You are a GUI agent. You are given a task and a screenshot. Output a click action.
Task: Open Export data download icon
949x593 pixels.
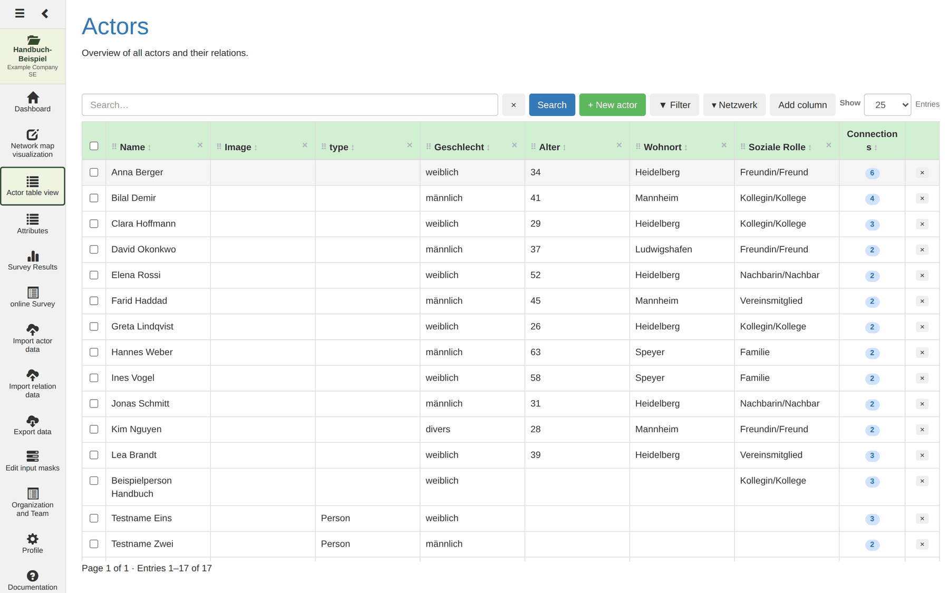(33, 421)
